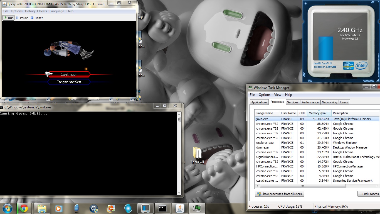Open the Cheats menu in Jpcsp
The width and height of the screenshot is (380, 214).
point(42,11)
